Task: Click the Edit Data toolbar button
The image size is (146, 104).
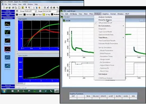Action: (28, 15)
